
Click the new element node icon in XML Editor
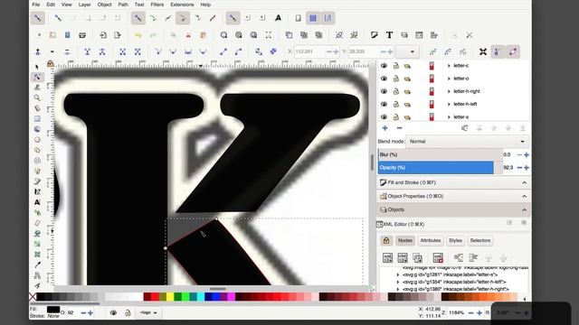point(387,257)
